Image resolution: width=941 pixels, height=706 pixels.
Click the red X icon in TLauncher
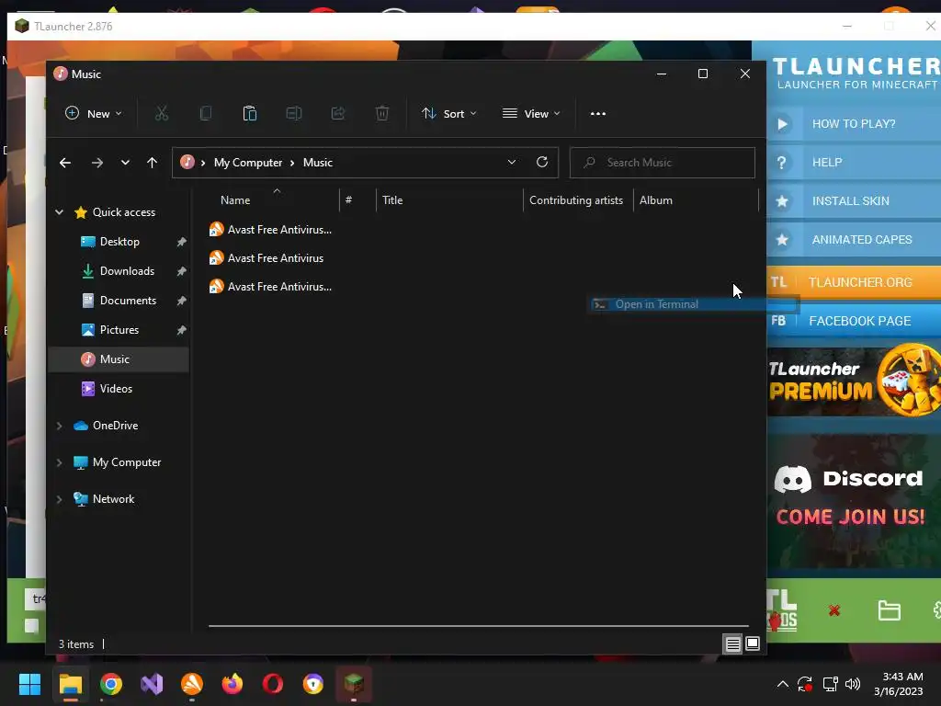coord(834,610)
